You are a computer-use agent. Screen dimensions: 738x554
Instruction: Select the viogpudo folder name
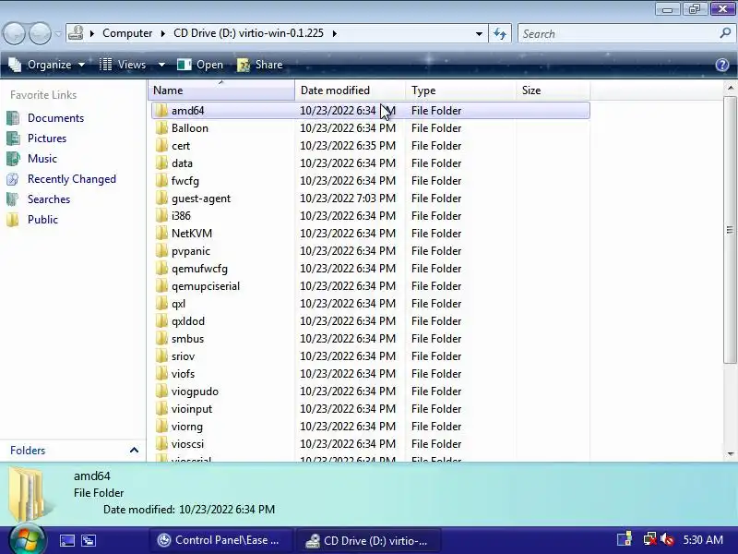click(195, 391)
